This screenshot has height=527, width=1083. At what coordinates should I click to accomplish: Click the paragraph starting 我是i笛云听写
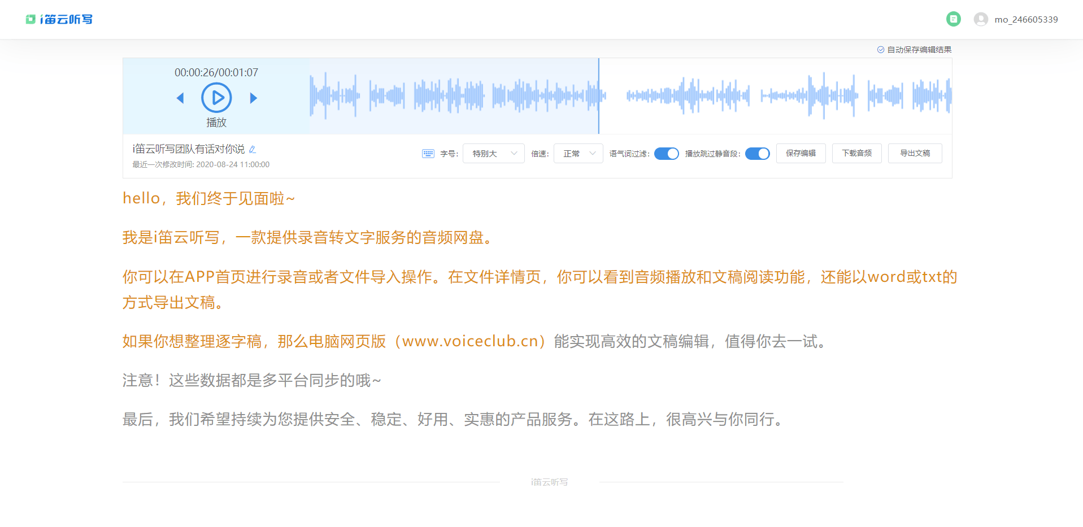coord(310,237)
